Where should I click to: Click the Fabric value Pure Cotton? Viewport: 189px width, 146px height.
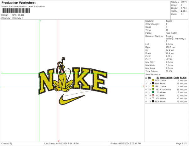tap(172, 33)
